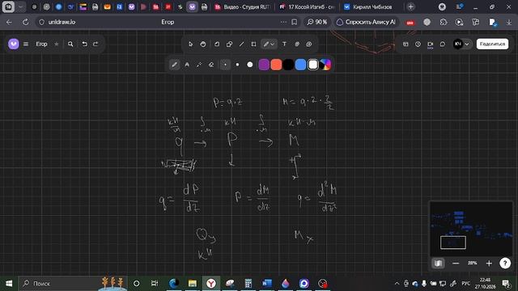
Task: Open the help question mark
Action: (x=505, y=264)
